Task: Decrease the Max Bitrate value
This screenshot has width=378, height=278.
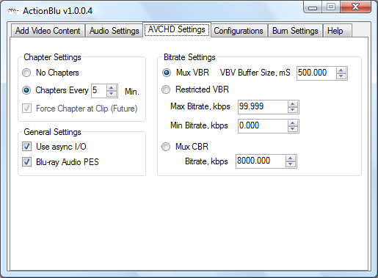Action: tap(293, 110)
